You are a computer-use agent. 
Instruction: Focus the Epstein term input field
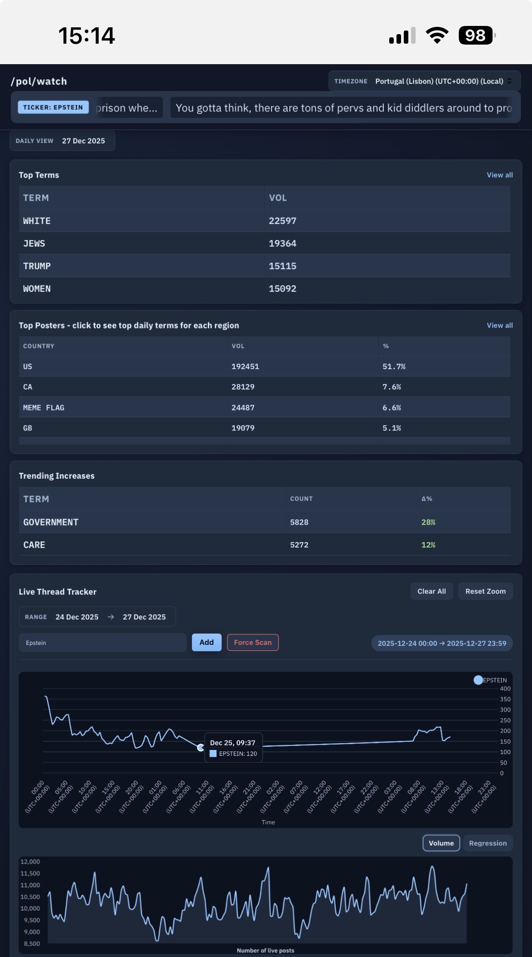[x=103, y=643]
